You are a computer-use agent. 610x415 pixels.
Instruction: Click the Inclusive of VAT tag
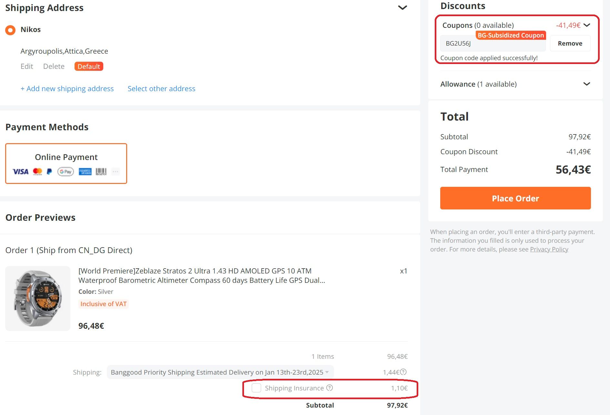pyautogui.click(x=103, y=304)
